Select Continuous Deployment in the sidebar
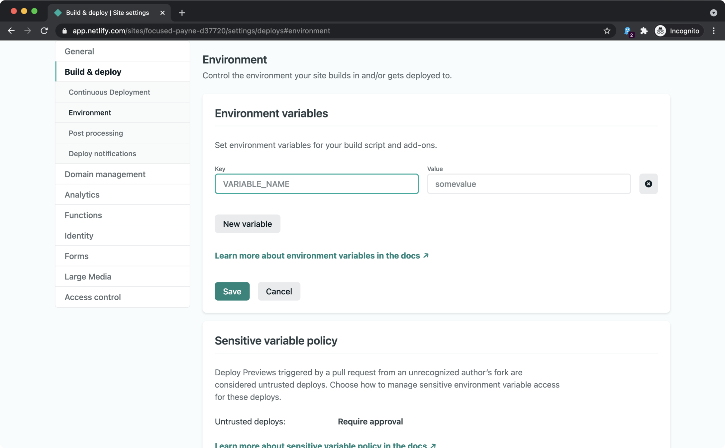This screenshot has height=448, width=725. tap(109, 92)
